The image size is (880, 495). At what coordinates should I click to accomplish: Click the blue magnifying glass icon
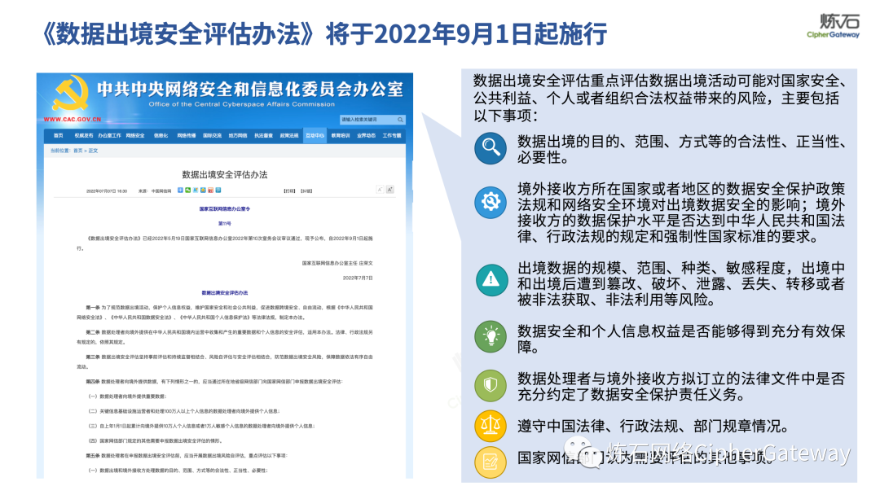coord(491,148)
